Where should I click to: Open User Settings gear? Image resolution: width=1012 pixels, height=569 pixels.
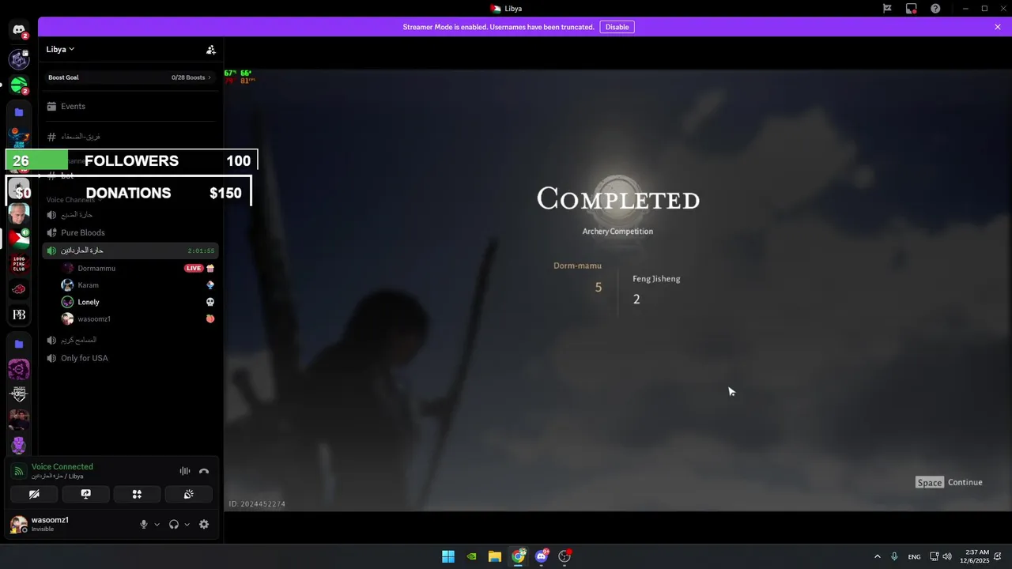tap(204, 524)
